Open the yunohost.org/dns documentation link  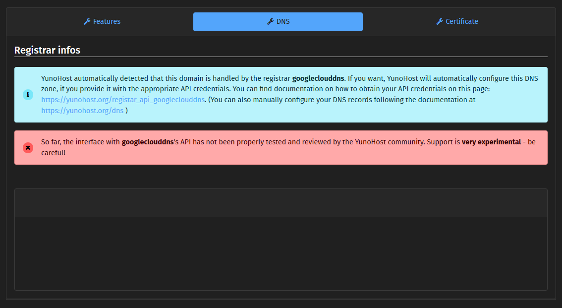tap(82, 111)
